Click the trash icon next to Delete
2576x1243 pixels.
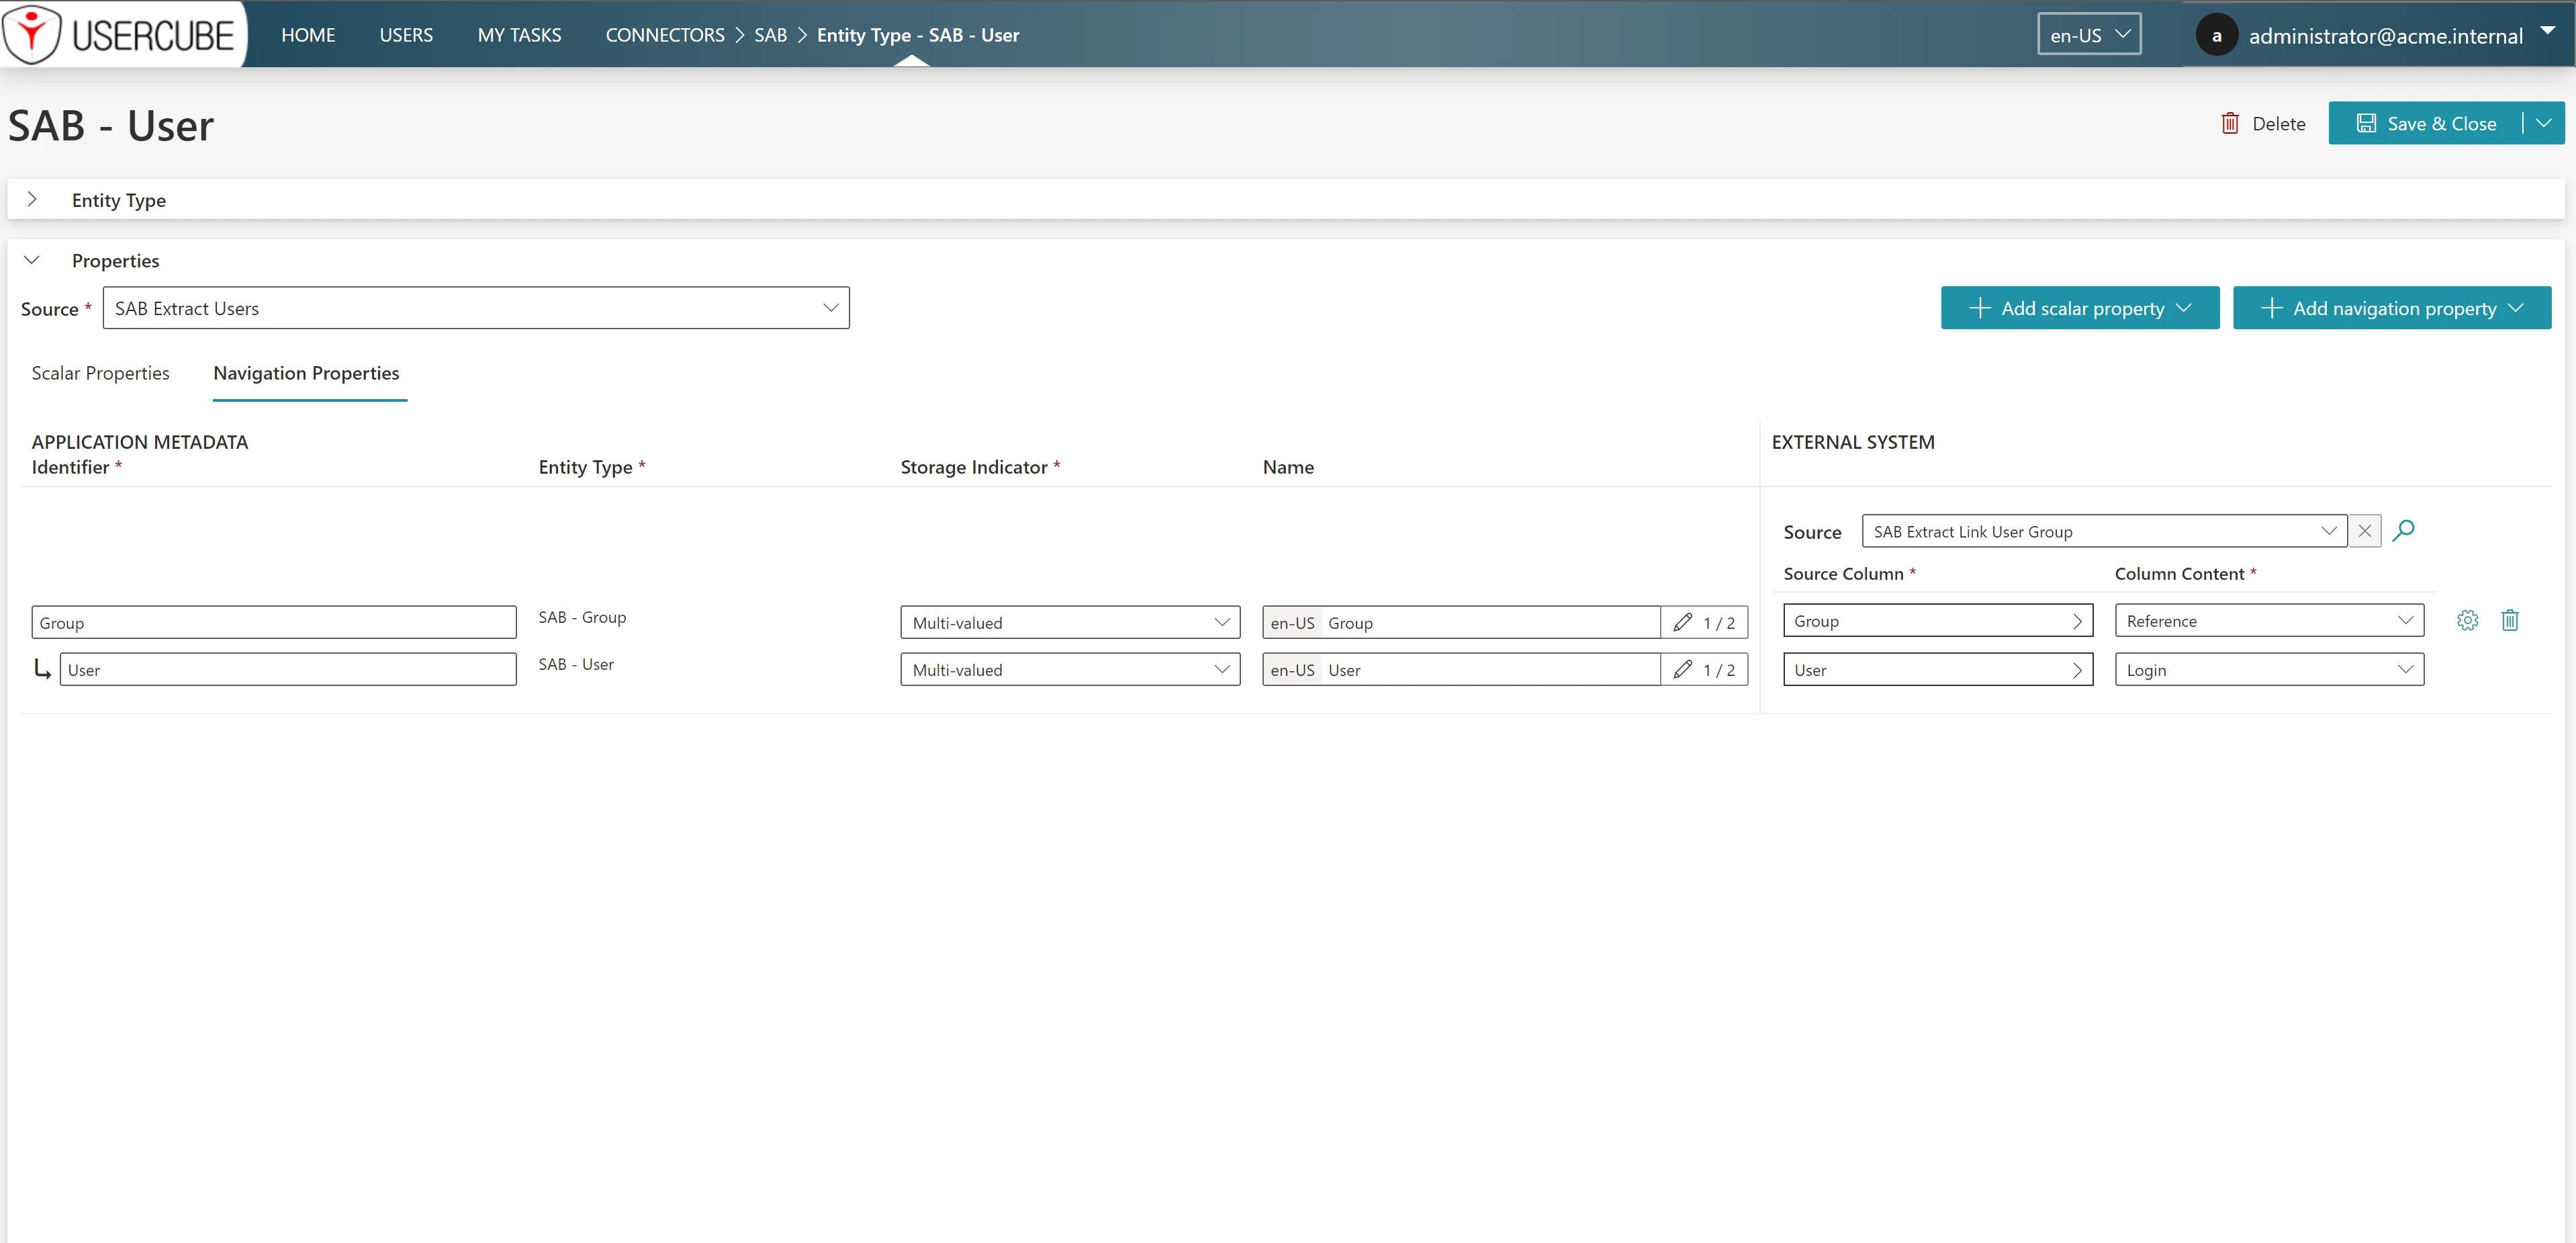(x=2230, y=123)
